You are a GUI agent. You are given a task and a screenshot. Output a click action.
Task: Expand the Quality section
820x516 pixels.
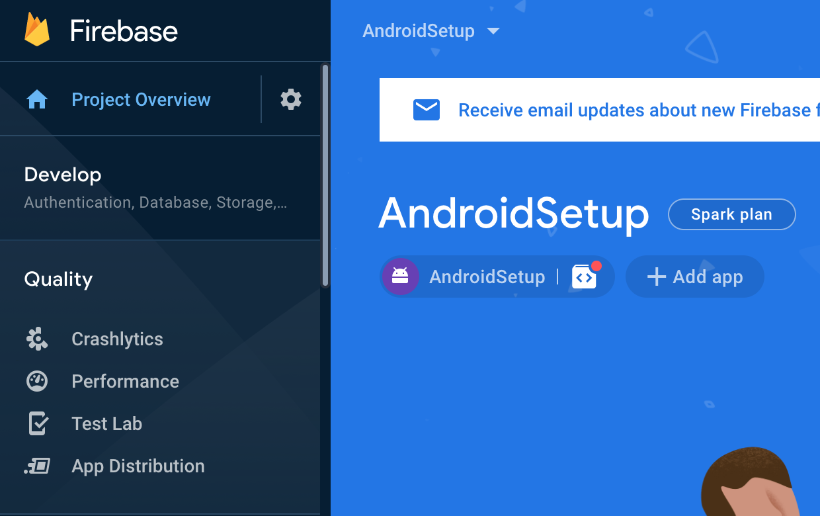coord(58,279)
